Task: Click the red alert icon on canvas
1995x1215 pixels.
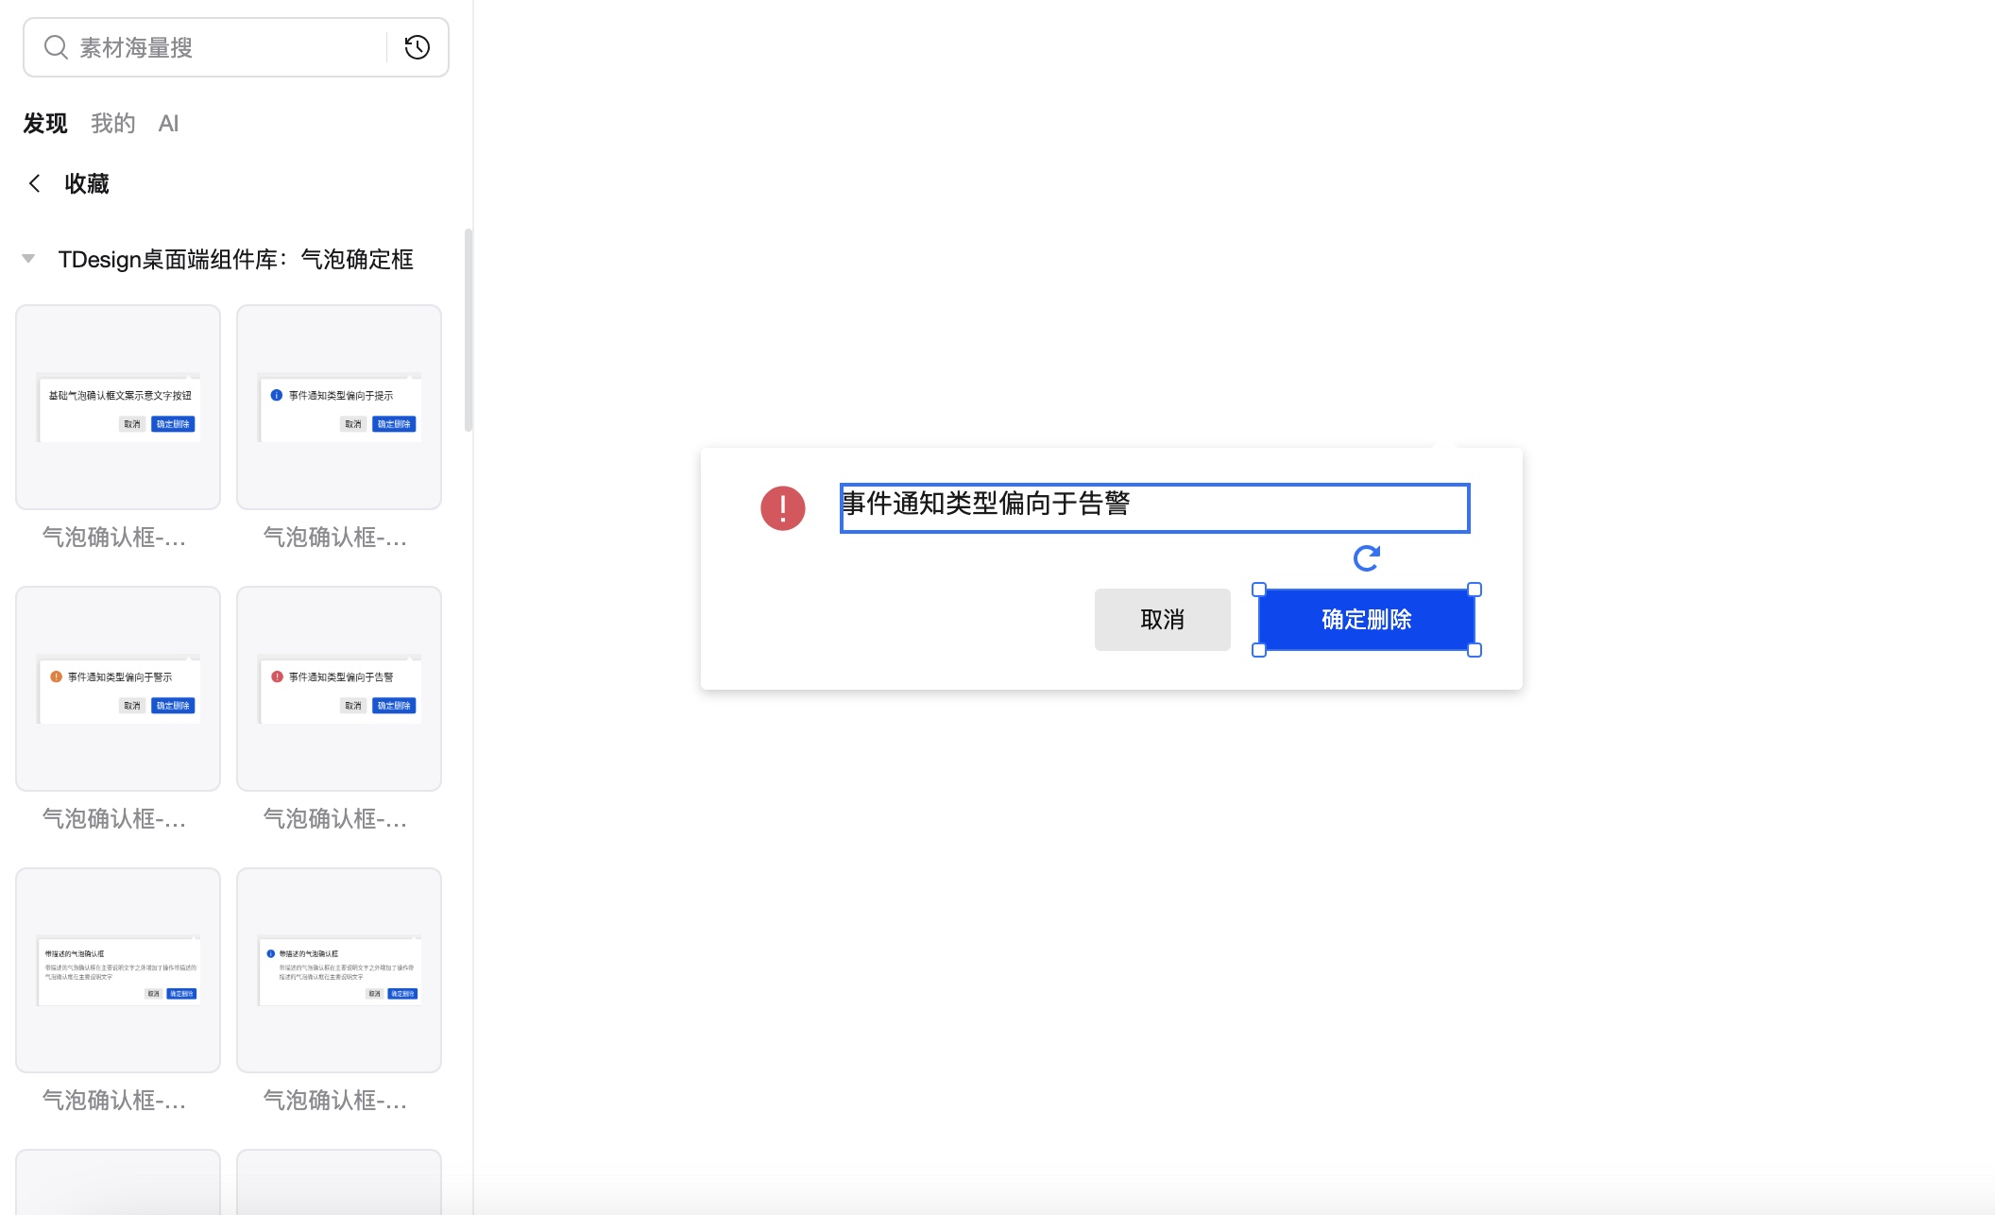Action: [x=783, y=508]
